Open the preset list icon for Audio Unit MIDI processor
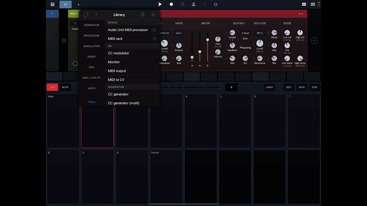Viewport: 367px width, 206px height. [x=154, y=30]
